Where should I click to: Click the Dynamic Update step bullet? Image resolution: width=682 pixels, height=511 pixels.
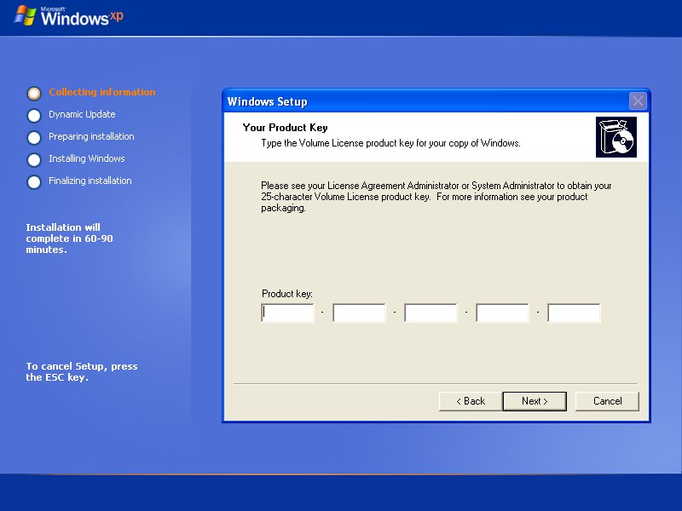click(34, 115)
